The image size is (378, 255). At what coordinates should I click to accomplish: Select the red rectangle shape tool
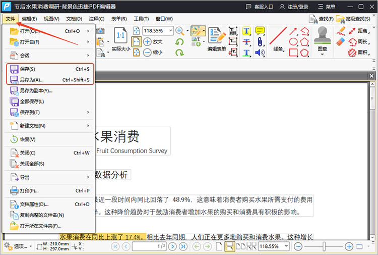pos(293,53)
